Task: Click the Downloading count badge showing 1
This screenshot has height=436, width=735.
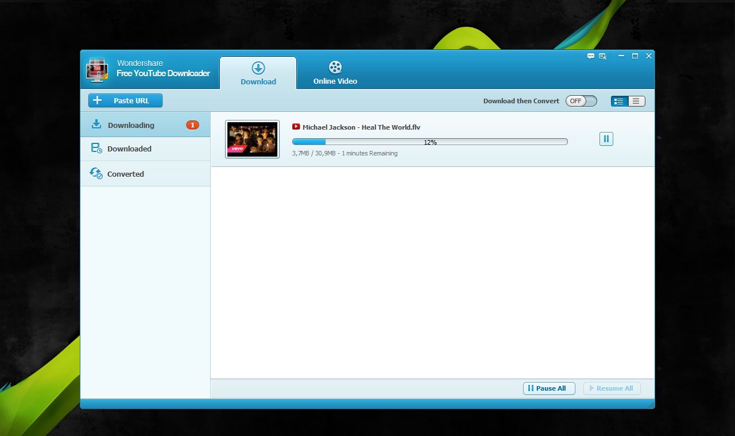Action: click(x=192, y=125)
